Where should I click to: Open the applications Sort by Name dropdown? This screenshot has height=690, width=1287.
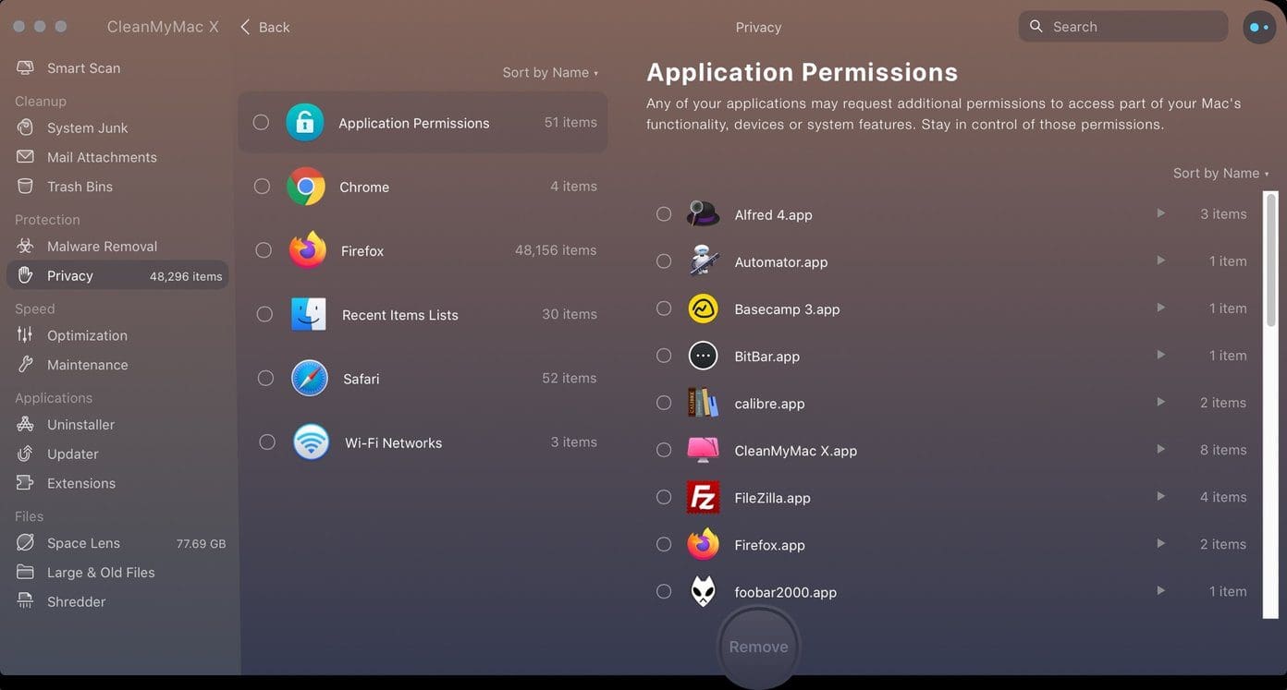[x=1220, y=174]
